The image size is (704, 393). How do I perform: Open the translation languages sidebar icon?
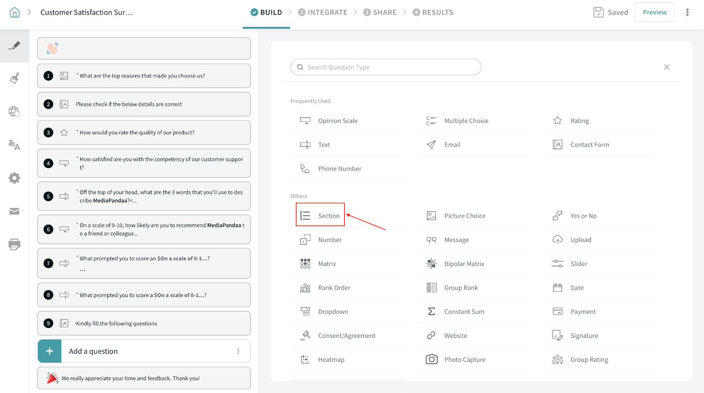[x=15, y=145]
